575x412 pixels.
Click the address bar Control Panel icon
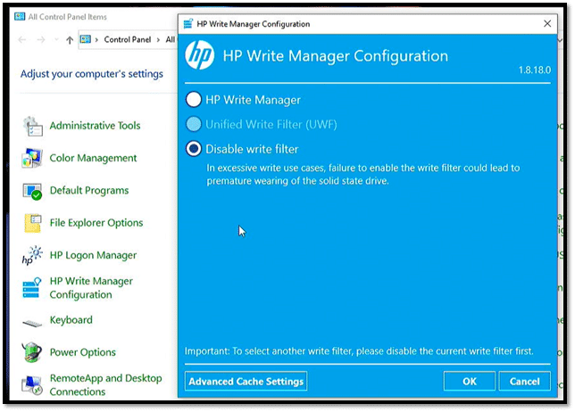[86, 39]
